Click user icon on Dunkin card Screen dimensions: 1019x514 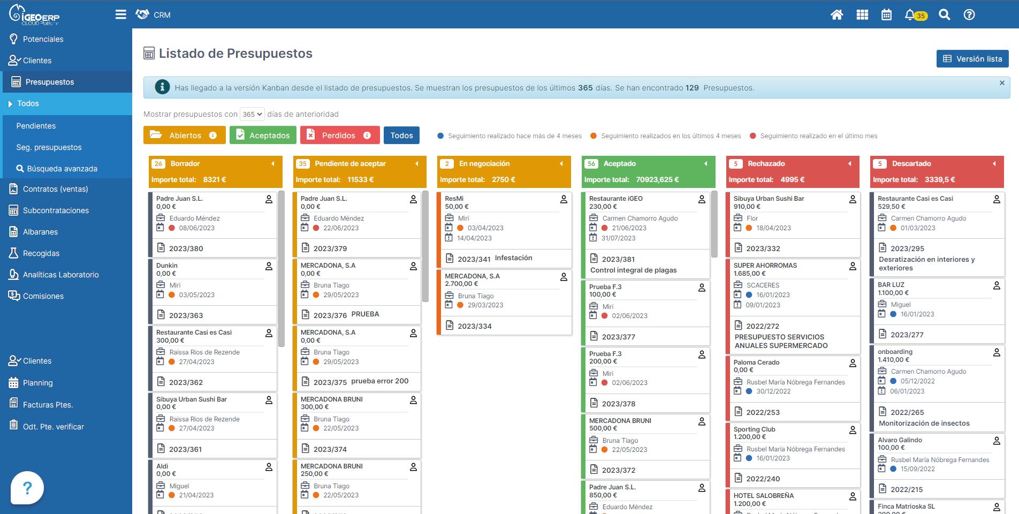[x=269, y=266]
